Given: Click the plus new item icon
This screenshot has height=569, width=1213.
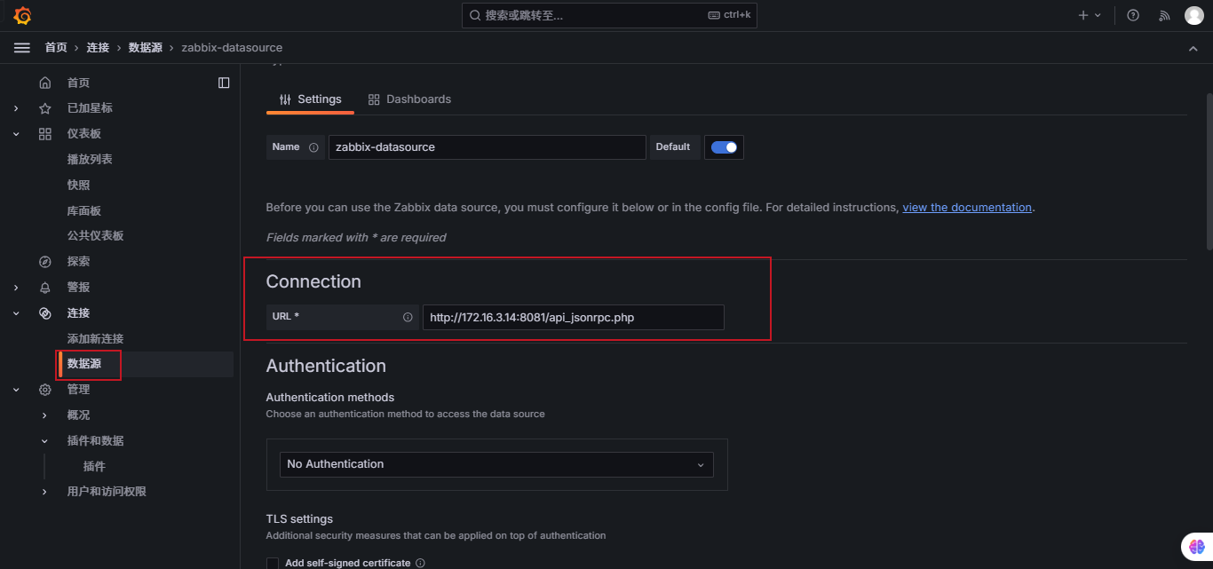Looking at the screenshot, I should tap(1083, 15).
